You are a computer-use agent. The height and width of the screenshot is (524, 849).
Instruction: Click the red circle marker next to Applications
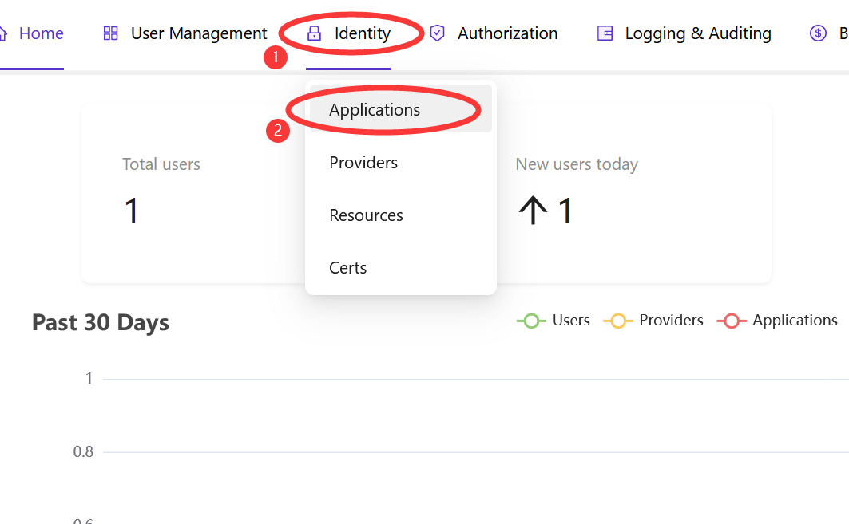point(732,321)
